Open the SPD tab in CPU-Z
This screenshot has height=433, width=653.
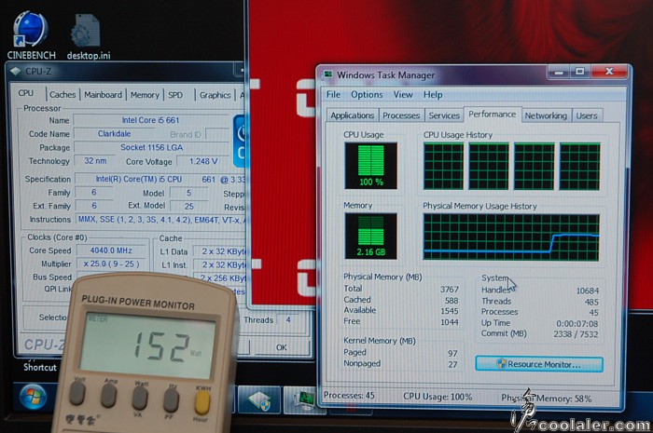(175, 95)
